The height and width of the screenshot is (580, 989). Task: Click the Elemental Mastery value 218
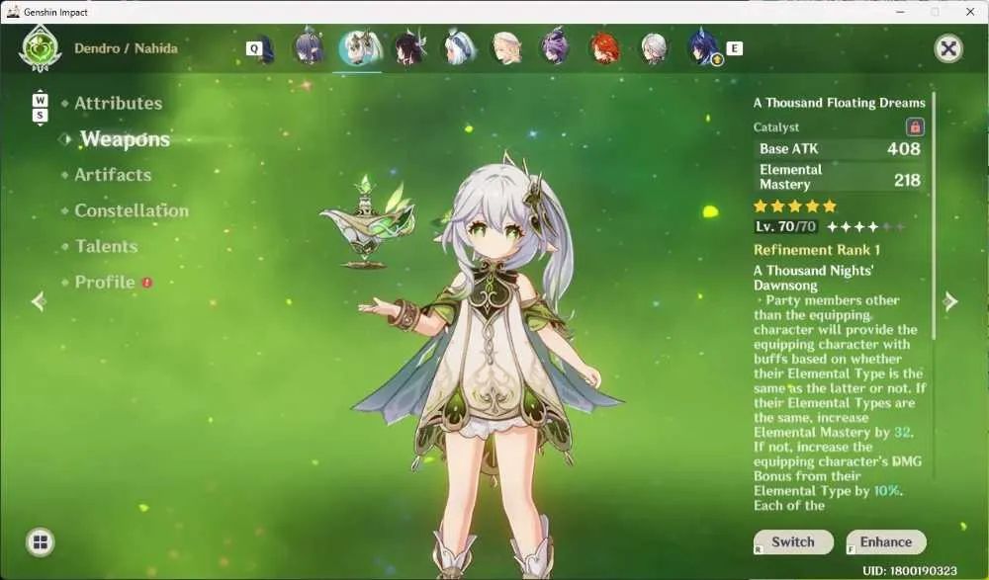[907, 180]
